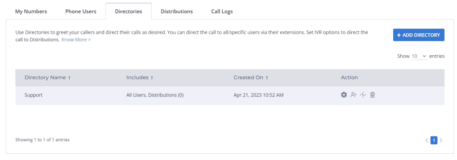This screenshot has height=160, width=457.
Task: Click the distributions branching icon in Action column
Action: tap(363, 95)
